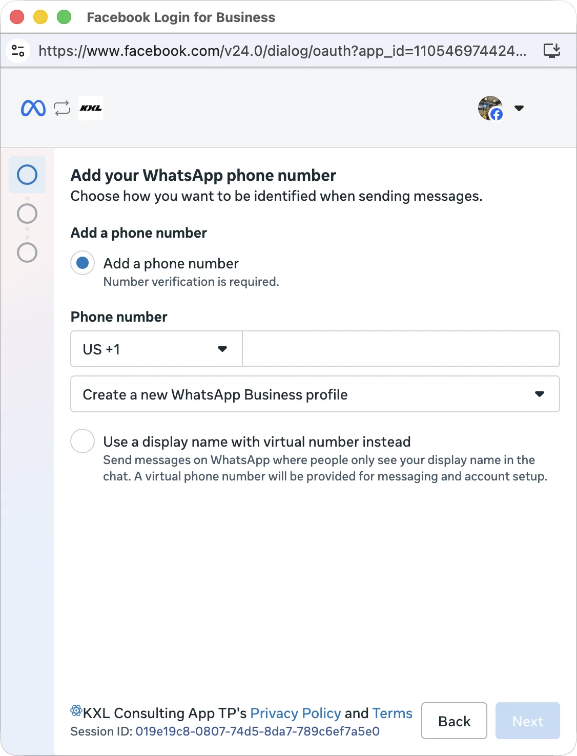Click the Meta infinity logo
Image resolution: width=577 pixels, height=756 pixels.
33,108
